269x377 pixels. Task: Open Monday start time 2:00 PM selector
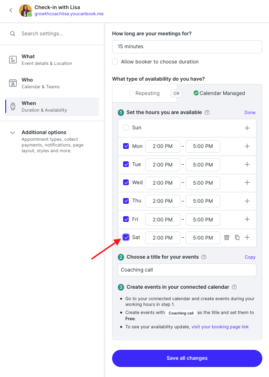click(163, 147)
